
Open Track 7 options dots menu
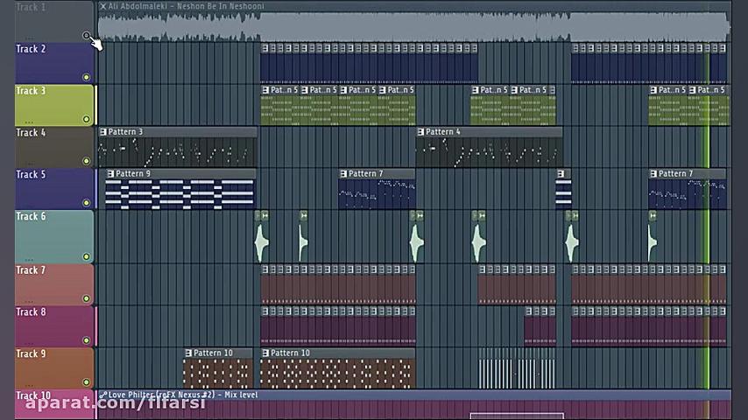click(x=29, y=302)
